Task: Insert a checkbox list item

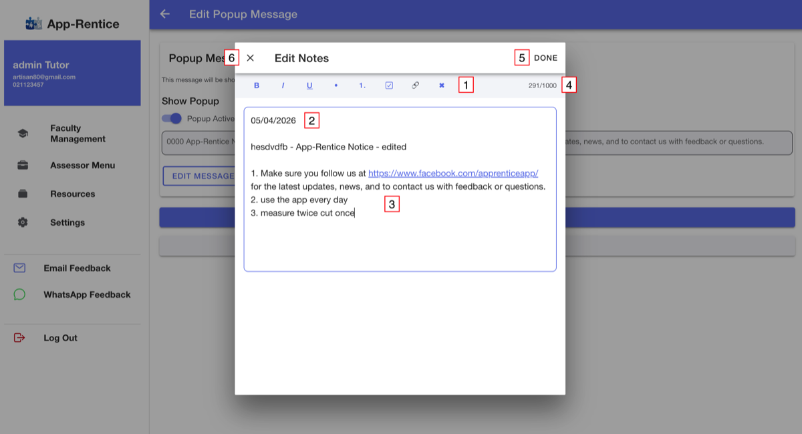Action: (x=389, y=85)
